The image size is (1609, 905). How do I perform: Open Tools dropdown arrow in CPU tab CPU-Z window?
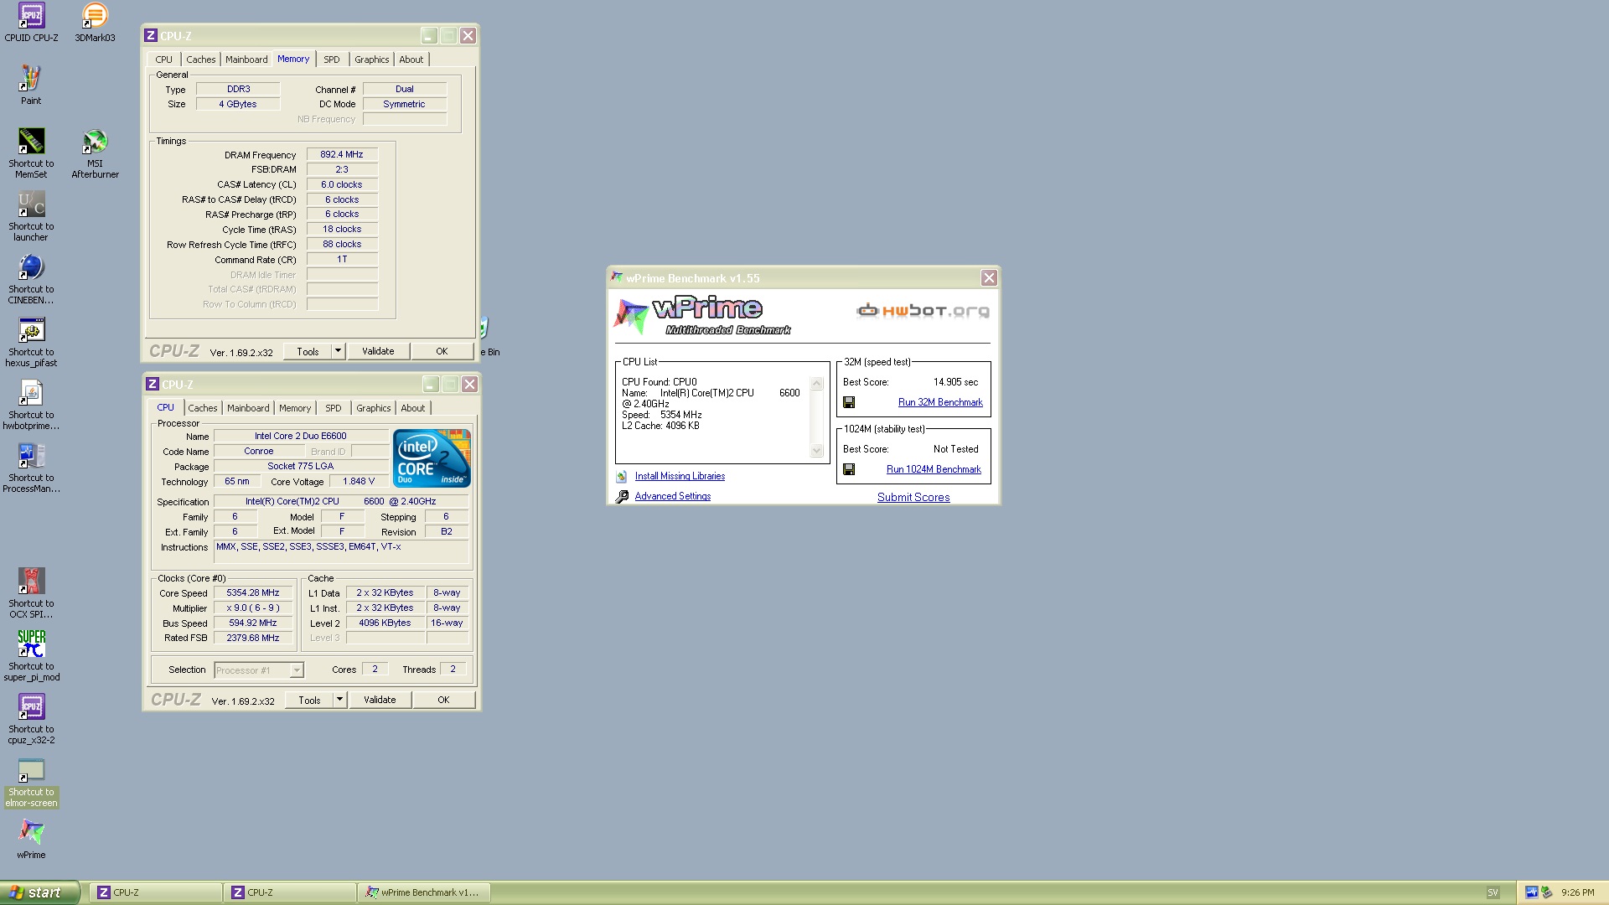(x=340, y=700)
